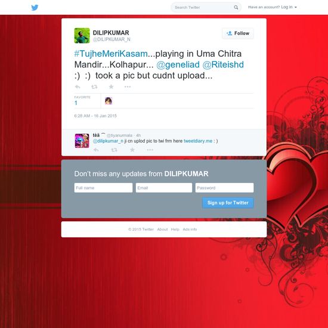Image resolution: width=328 pixels, height=328 pixels.
Task: Open the reply author's avatar
Action: pyautogui.click(x=82, y=141)
